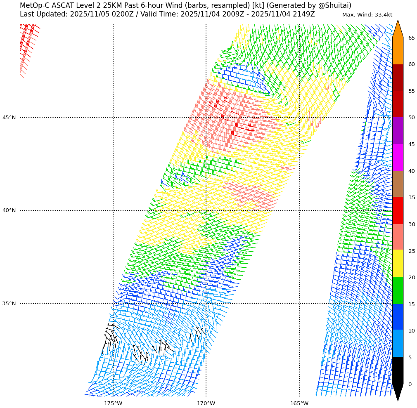Screen dimensions: 417x408
Task: Click the 35°N latitude axis label
Action: pos(9,304)
